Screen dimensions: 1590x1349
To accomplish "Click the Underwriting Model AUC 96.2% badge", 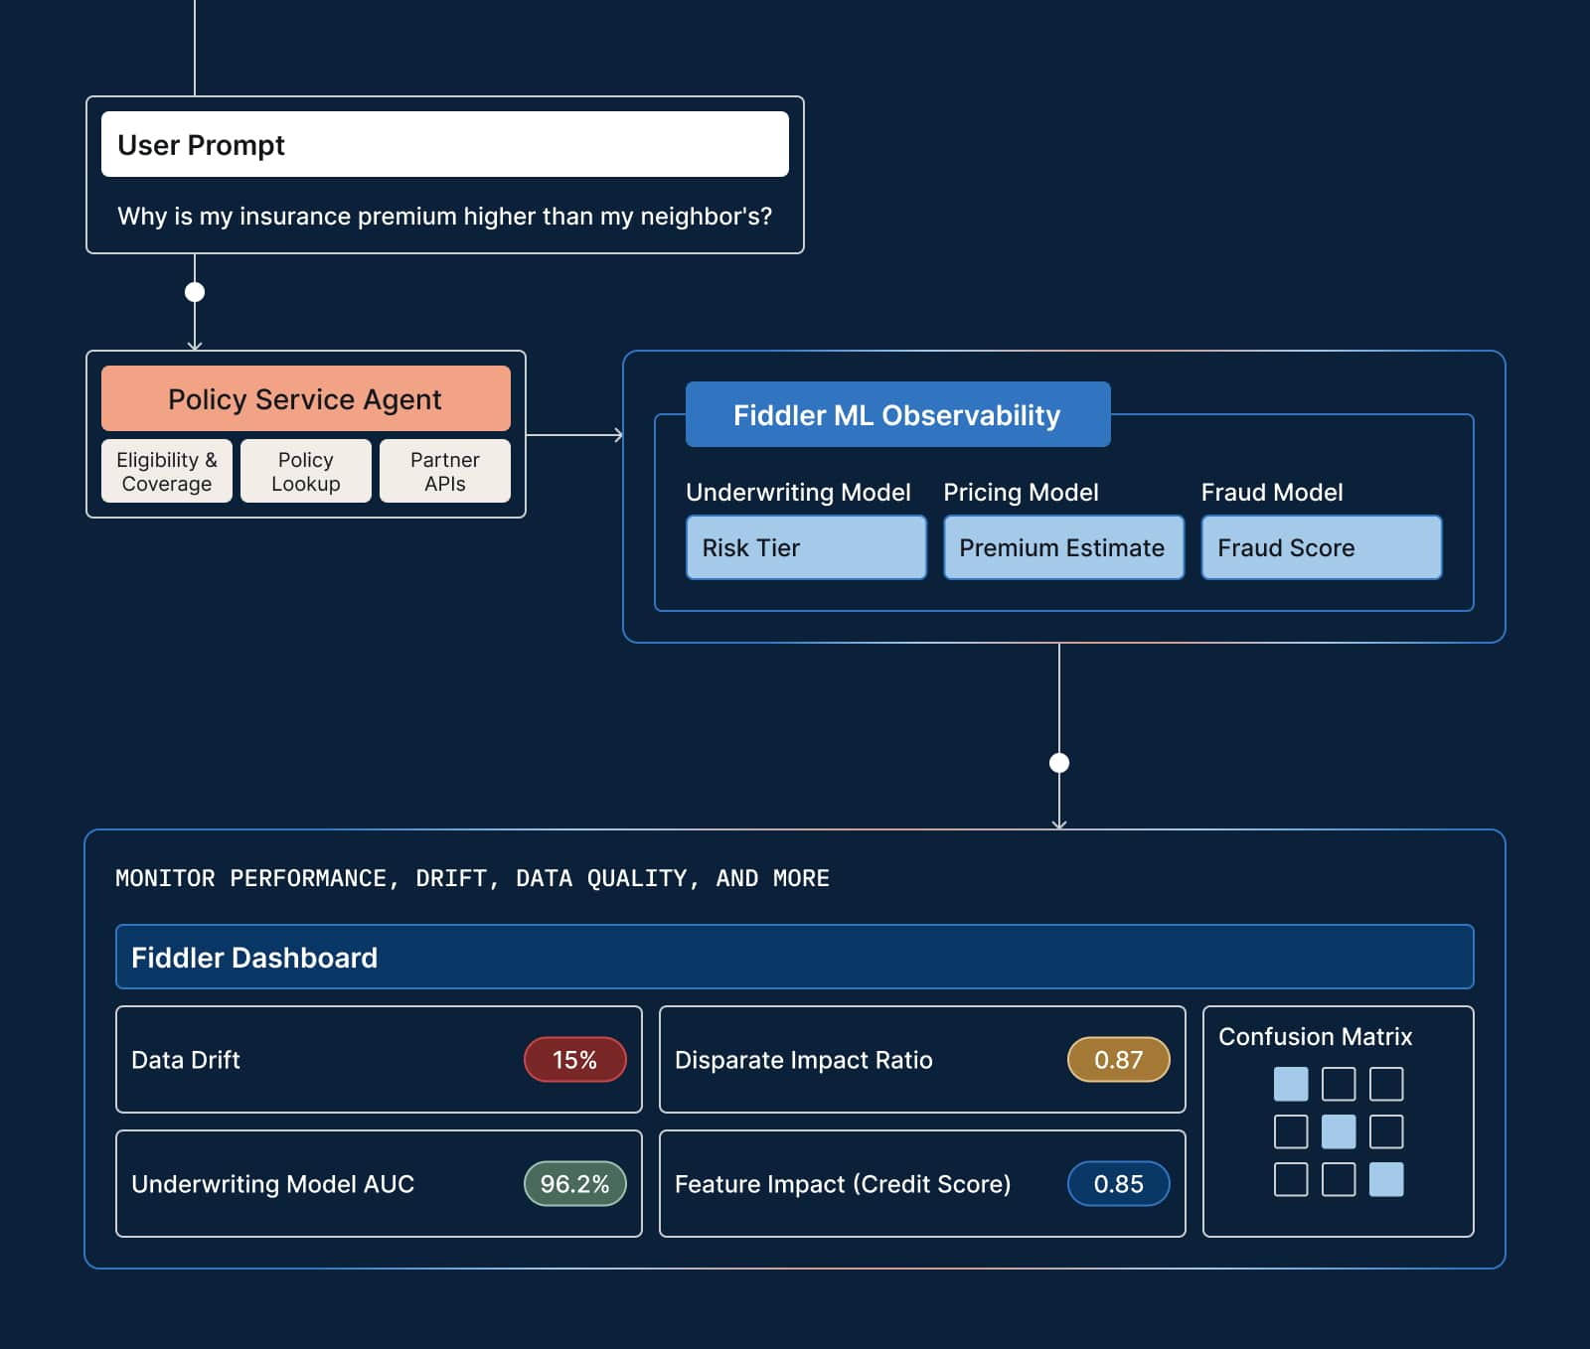I will (573, 1184).
